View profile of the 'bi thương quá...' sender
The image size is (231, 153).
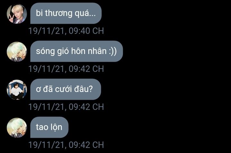click(x=17, y=14)
